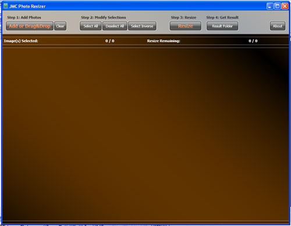Image resolution: width=291 pixels, height=226 pixels.
Task: Click the Images Selected 0 / 0 counter
Action: coord(110,41)
